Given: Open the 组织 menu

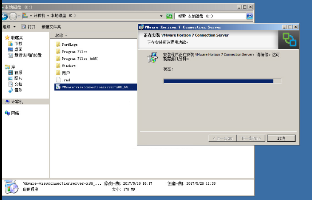Looking at the screenshot, I should tap(9, 27).
